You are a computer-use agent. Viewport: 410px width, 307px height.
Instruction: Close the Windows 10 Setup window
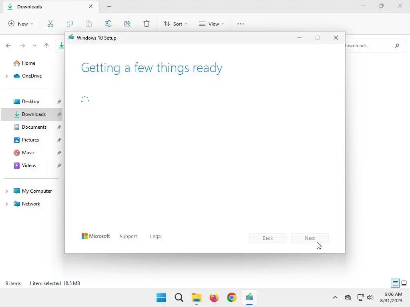[x=336, y=38]
